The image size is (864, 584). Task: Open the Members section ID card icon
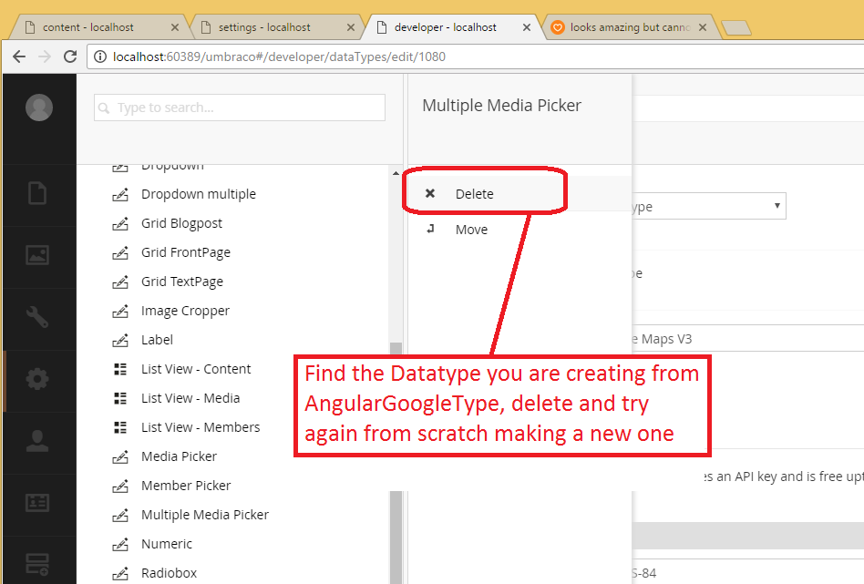[37, 503]
